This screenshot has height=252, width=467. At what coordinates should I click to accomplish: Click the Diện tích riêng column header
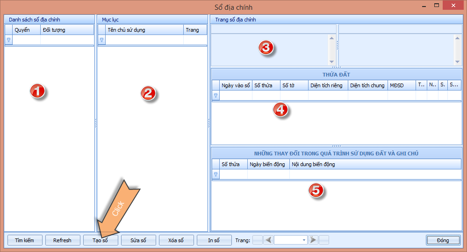coord(328,85)
